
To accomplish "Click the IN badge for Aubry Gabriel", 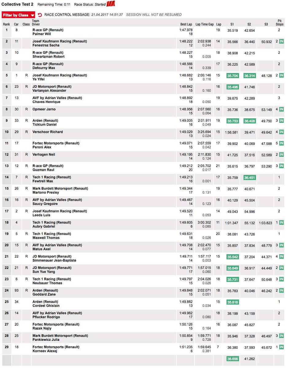I will point(281,223).
